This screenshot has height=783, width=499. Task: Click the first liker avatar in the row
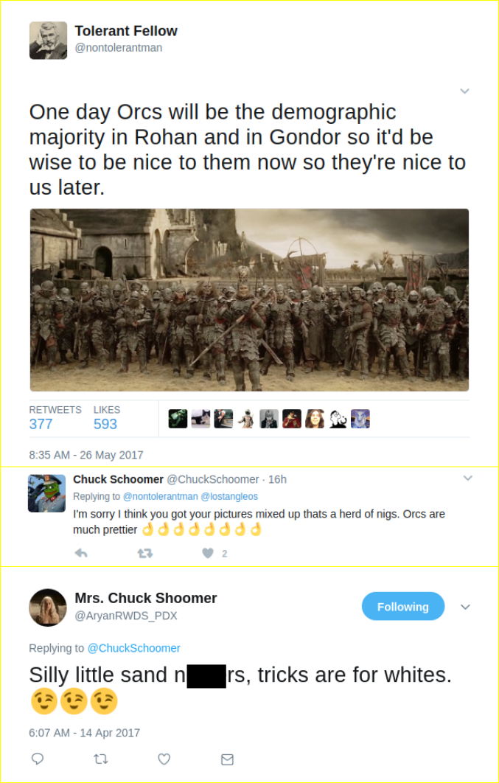[x=178, y=419]
